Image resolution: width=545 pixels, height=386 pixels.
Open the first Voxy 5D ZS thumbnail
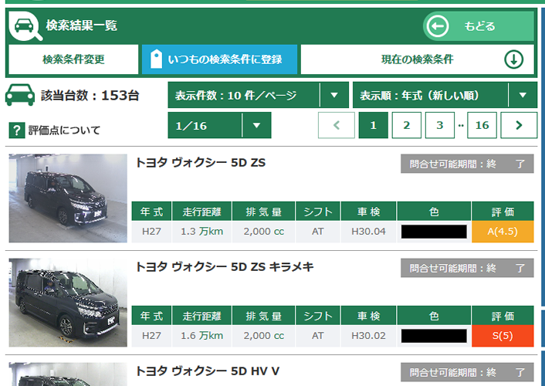coord(68,198)
